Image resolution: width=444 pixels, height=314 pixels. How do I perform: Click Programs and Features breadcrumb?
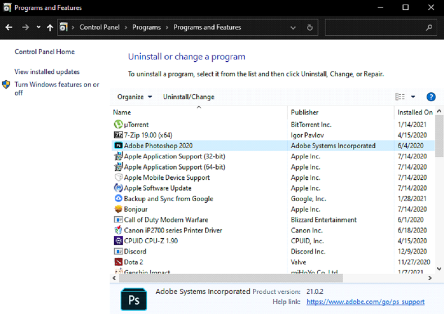click(207, 27)
